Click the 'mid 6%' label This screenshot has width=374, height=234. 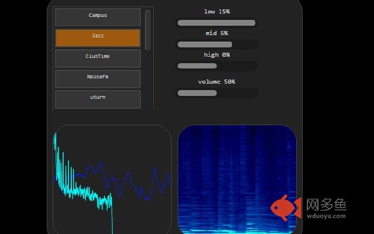coord(217,33)
